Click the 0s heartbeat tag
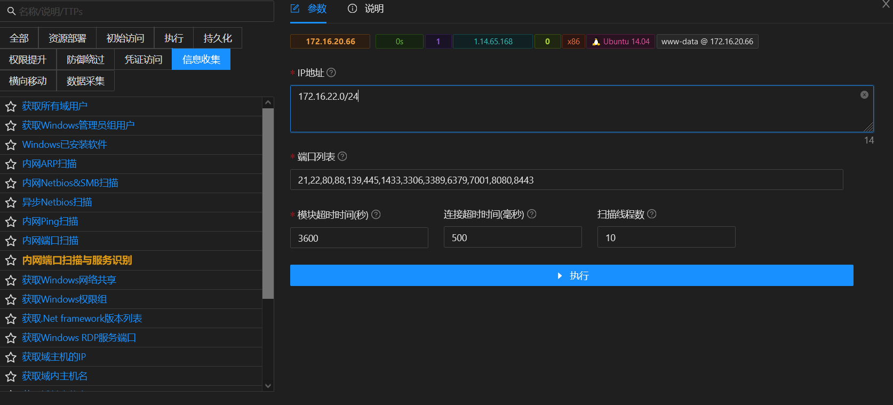Screen dimensions: 893x405 click(x=400, y=42)
